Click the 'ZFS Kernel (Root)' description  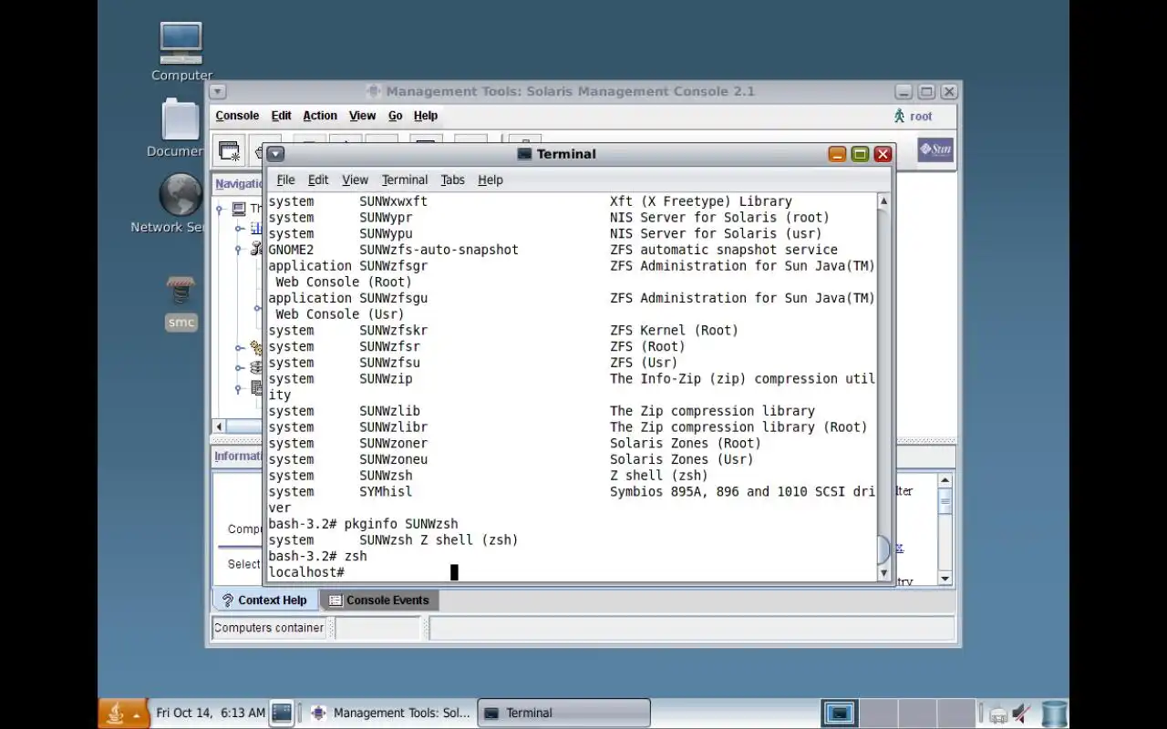(x=674, y=331)
